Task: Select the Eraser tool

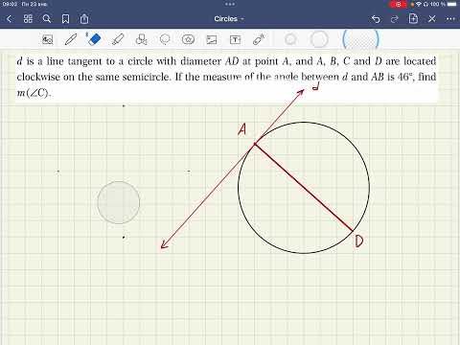Action: 94,39
